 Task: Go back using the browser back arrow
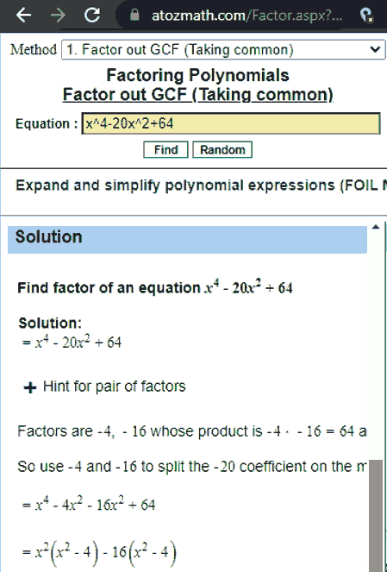click(x=23, y=15)
